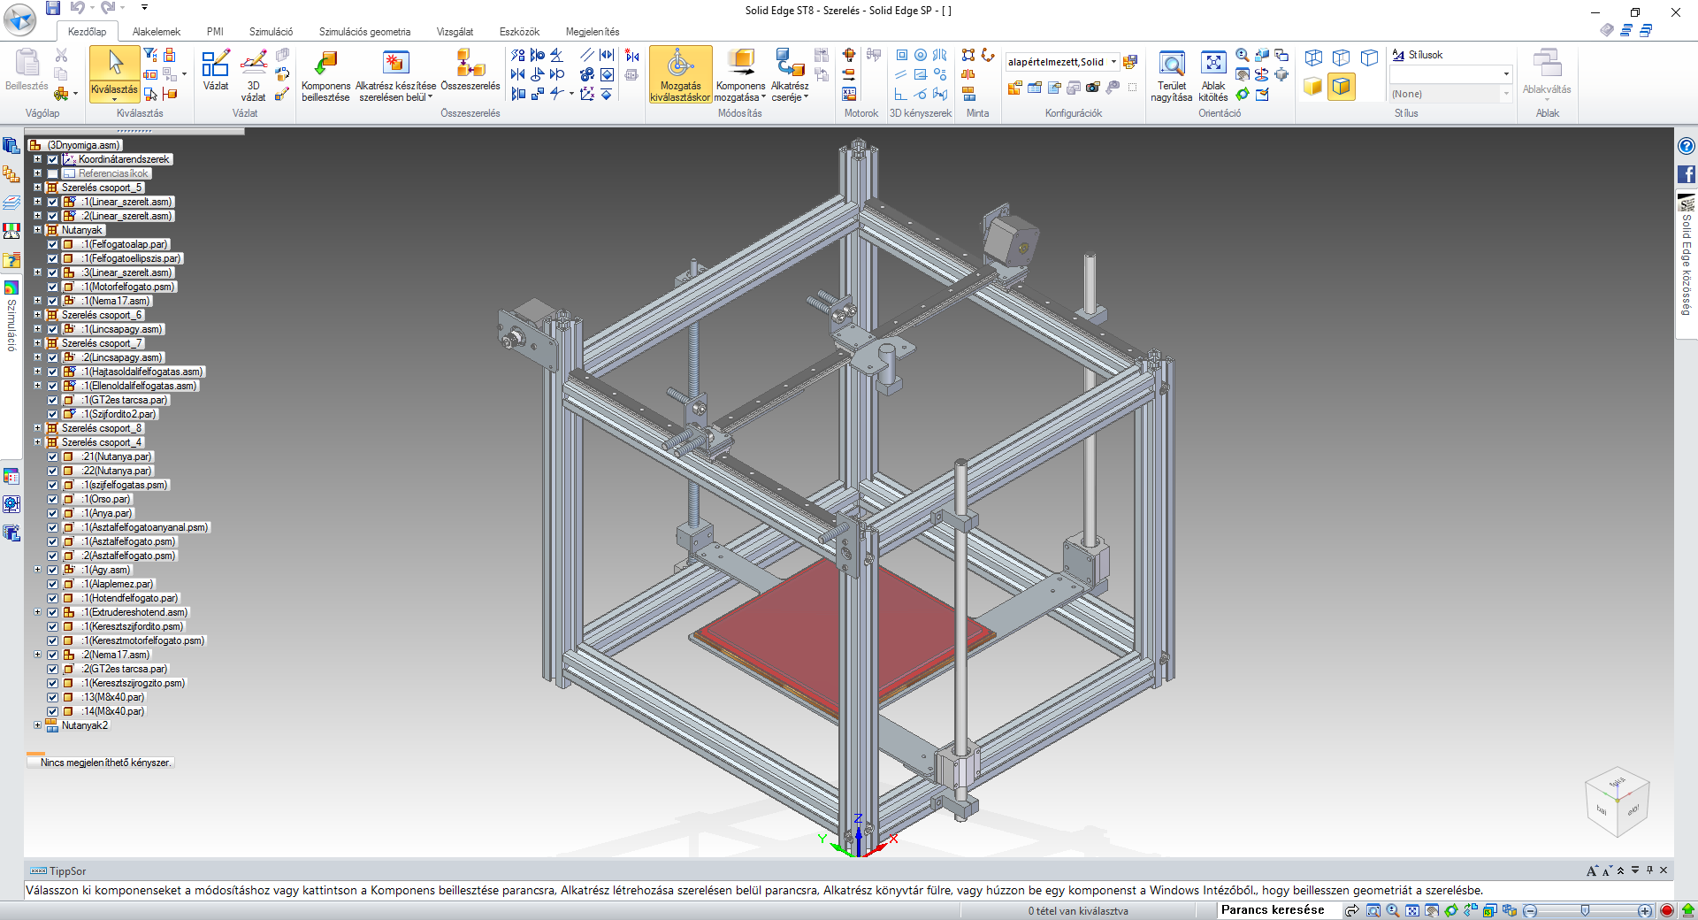Screen dimensions: 1698x920
Task: Click the Összeszerelés assemble icon
Action: [470, 64]
